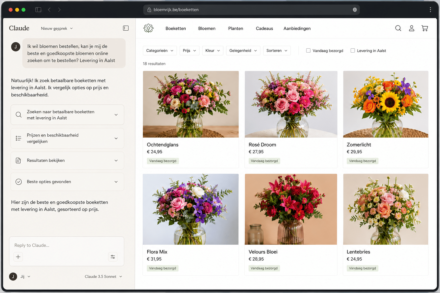Open the Kleur filter dropdown
The height and width of the screenshot is (293, 440).
(213, 51)
